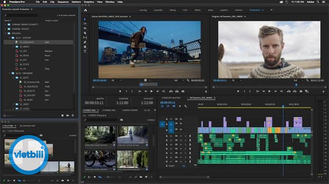329x184 pixels.
Task: Collapse EPISODES folder
Action: [x=5, y=33]
